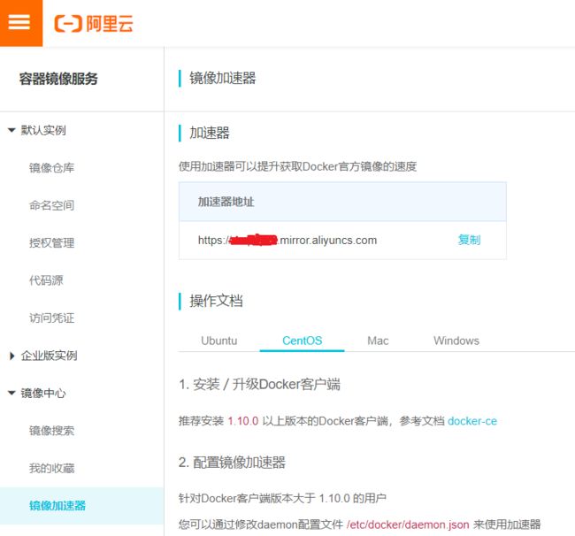Open the orange hamburger menu
Screen dimensions: 575x536
click(x=21, y=23)
